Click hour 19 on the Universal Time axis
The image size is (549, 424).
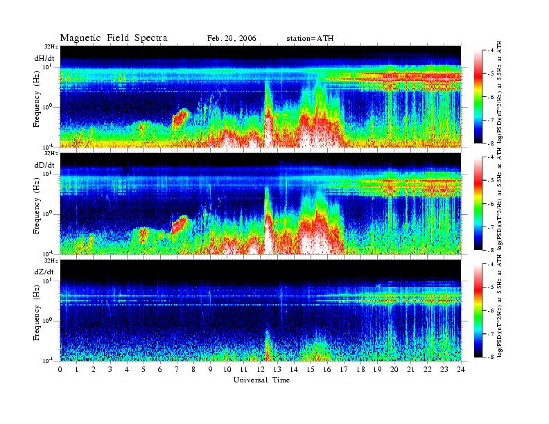pyautogui.click(x=377, y=369)
